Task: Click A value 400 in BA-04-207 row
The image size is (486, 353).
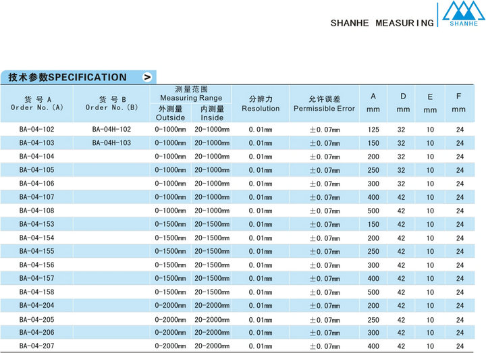Action: [x=373, y=346]
